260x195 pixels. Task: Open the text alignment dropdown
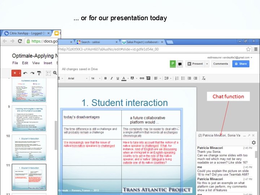(157, 78)
